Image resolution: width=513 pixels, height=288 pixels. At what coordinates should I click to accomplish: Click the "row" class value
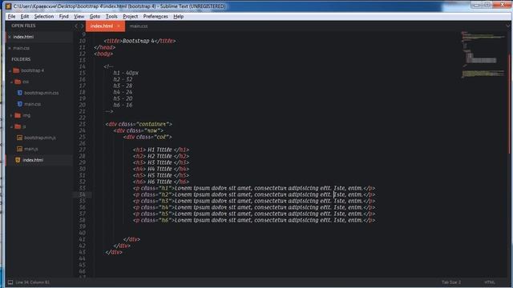[151, 130]
